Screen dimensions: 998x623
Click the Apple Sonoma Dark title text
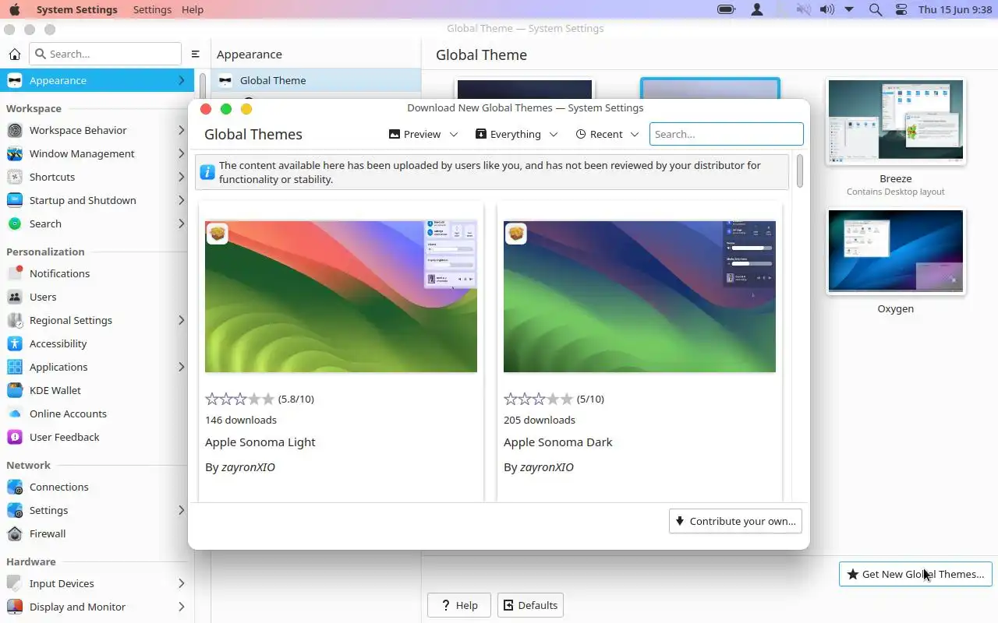[x=558, y=442]
